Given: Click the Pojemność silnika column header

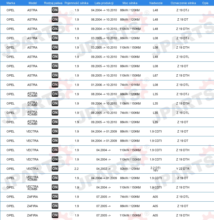Looking at the screenshot, I should tap(76, 3).
